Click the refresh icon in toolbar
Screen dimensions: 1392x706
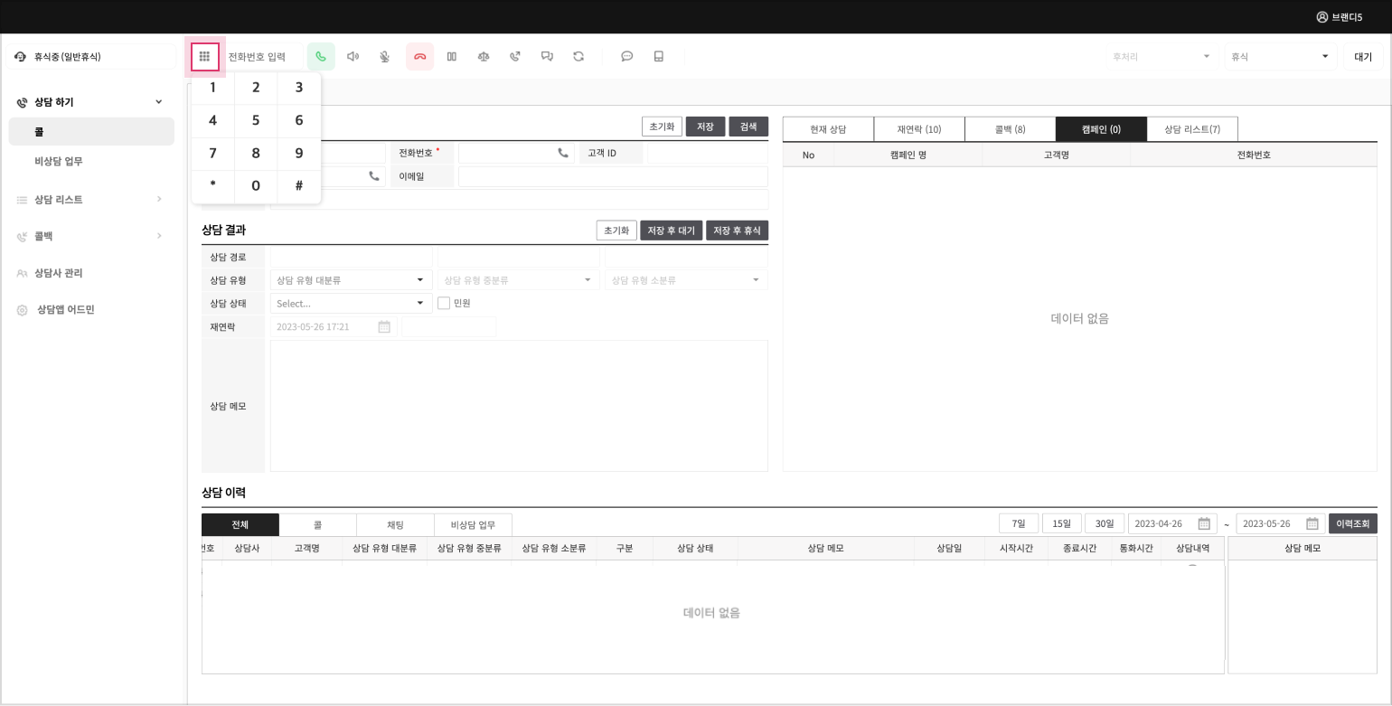(x=578, y=57)
